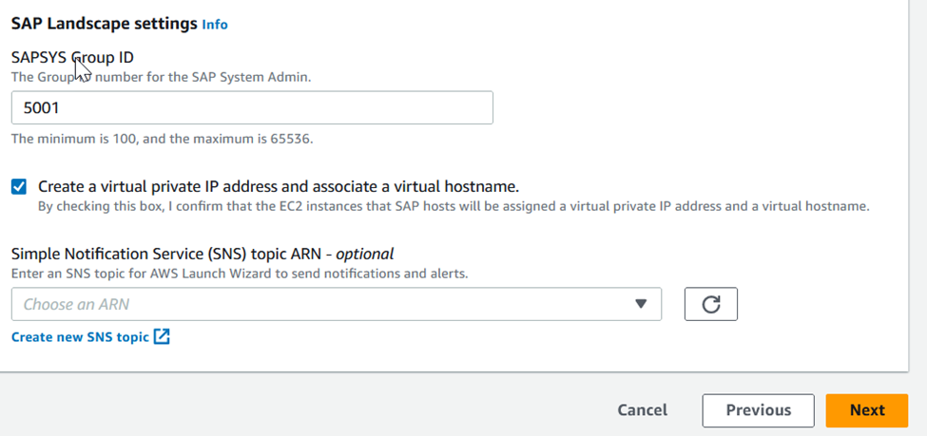Open the Info link beside SAP Landscape settings
Screen dimensions: 927x436
[x=215, y=25]
